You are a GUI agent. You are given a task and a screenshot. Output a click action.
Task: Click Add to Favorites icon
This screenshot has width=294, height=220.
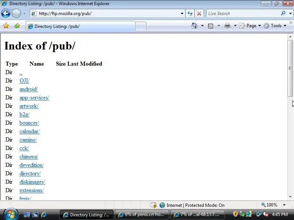point(17,26)
